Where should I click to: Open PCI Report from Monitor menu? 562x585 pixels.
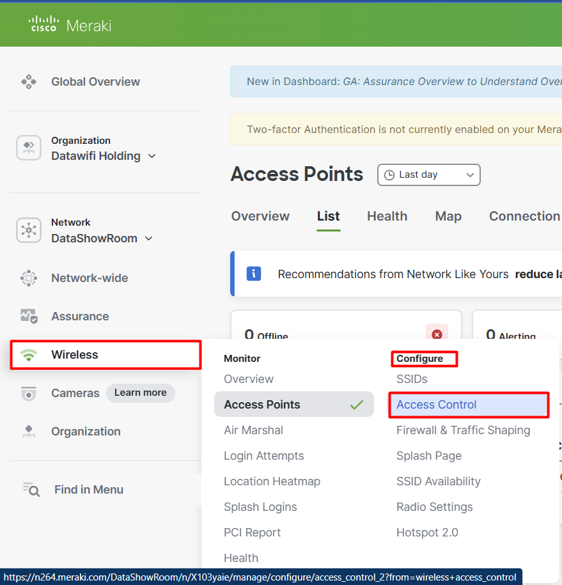(252, 533)
